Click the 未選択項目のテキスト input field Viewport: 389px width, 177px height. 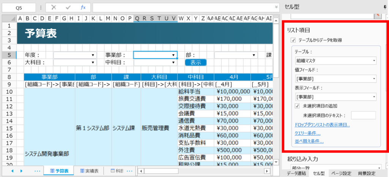[363, 115]
